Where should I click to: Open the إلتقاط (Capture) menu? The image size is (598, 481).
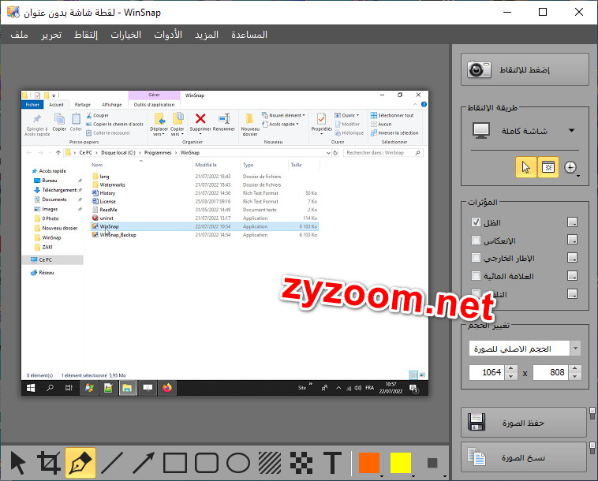tap(86, 35)
